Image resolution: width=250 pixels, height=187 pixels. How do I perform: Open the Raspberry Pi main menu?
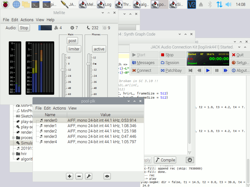[x=5, y=4]
